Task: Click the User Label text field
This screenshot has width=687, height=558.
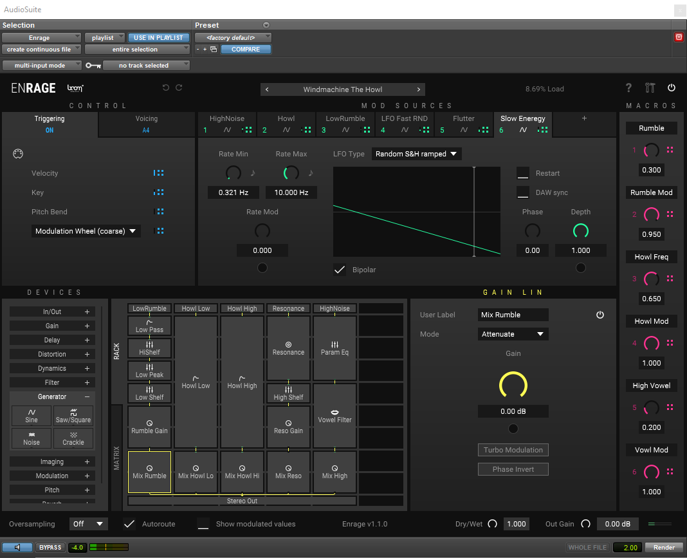Action: [x=513, y=315]
